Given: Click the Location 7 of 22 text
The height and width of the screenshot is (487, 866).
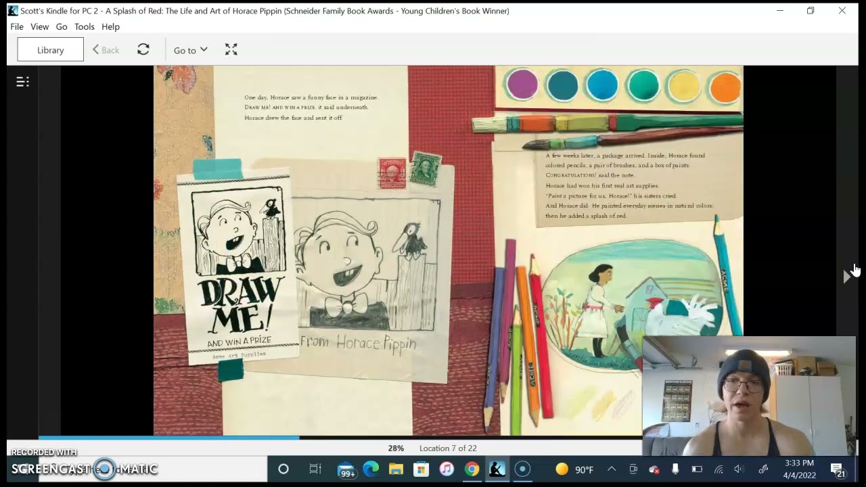Looking at the screenshot, I should click(x=448, y=448).
